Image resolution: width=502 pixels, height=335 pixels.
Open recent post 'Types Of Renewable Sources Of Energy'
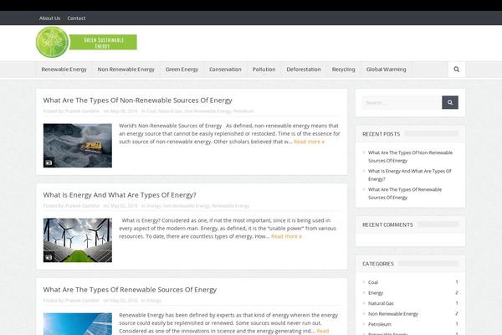pos(405,193)
